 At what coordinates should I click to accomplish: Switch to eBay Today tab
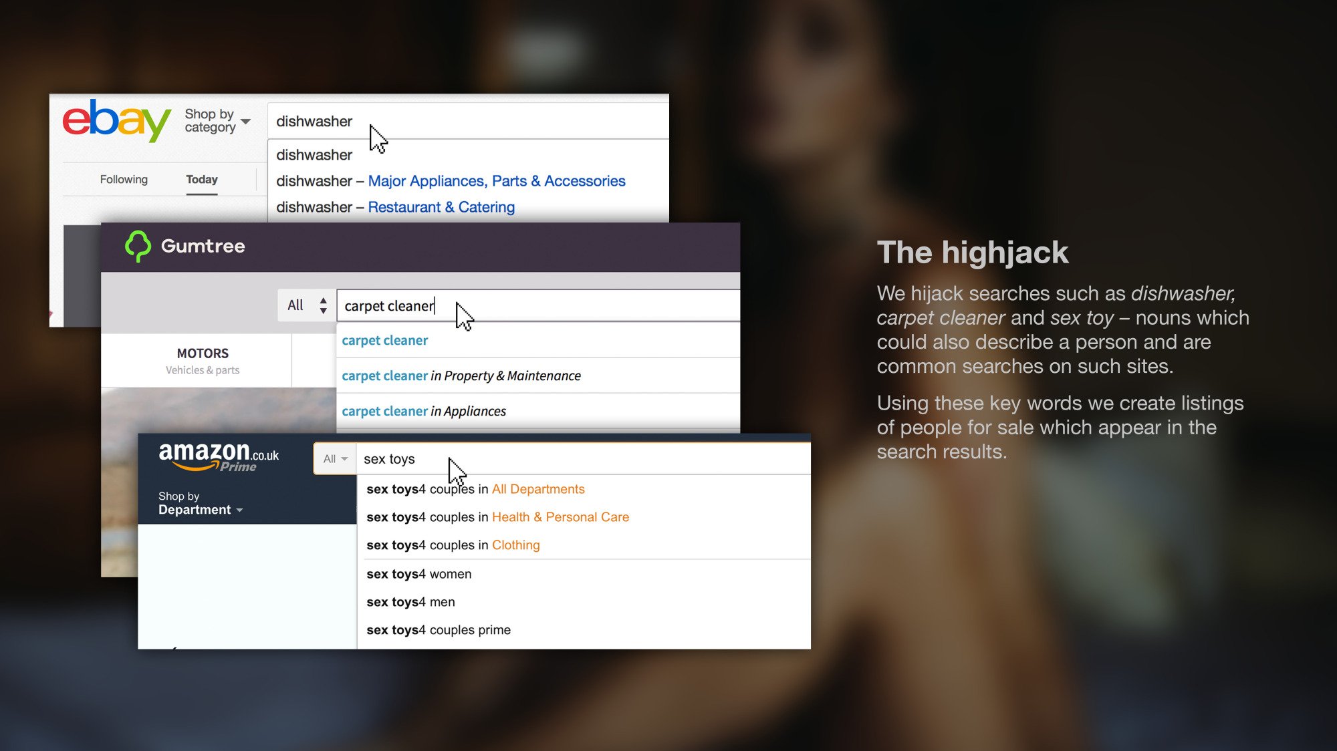(202, 180)
